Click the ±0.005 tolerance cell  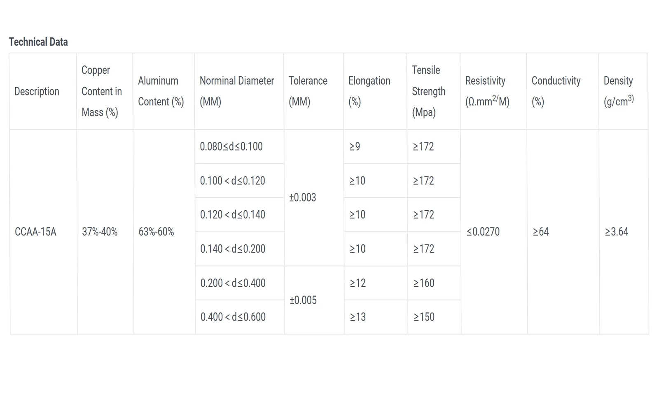(314, 300)
